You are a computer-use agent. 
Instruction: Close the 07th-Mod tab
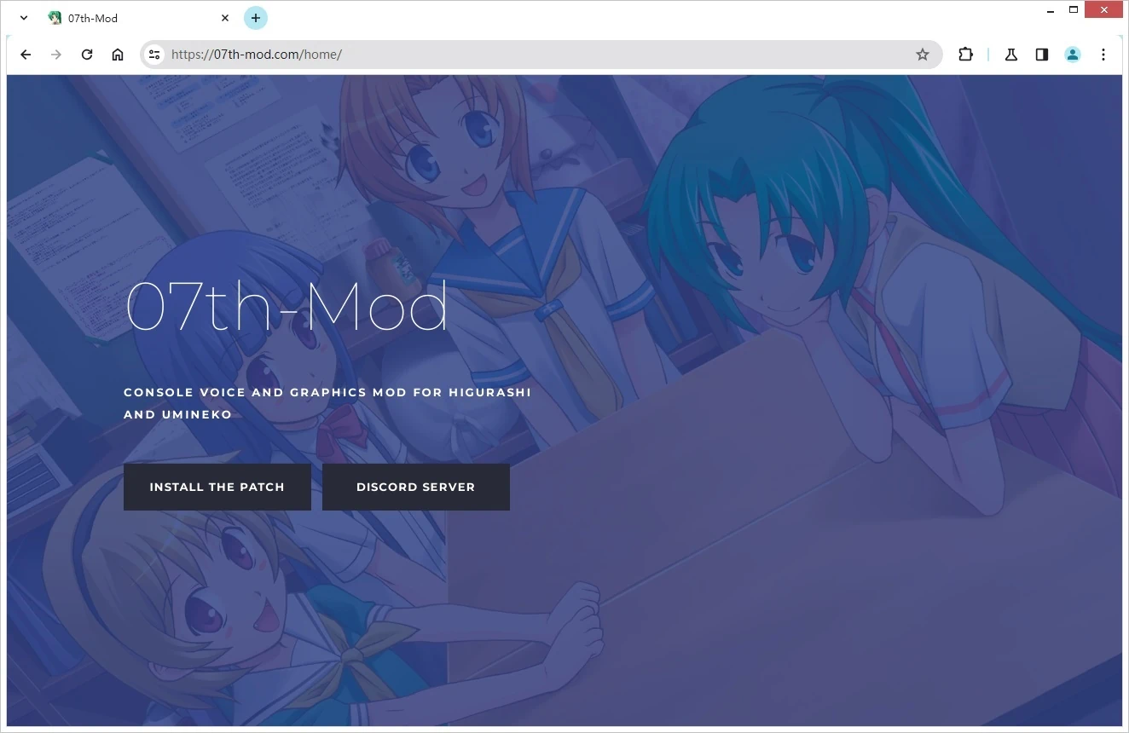[225, 18]
